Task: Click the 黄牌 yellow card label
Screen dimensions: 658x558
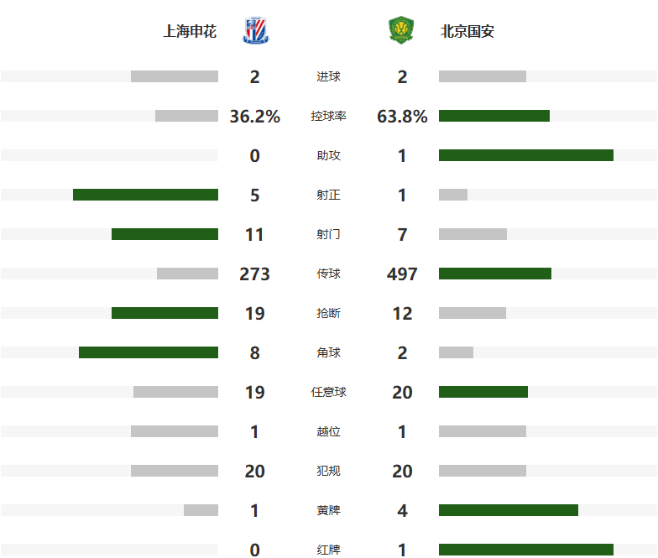Action: (x=329, y=510)
